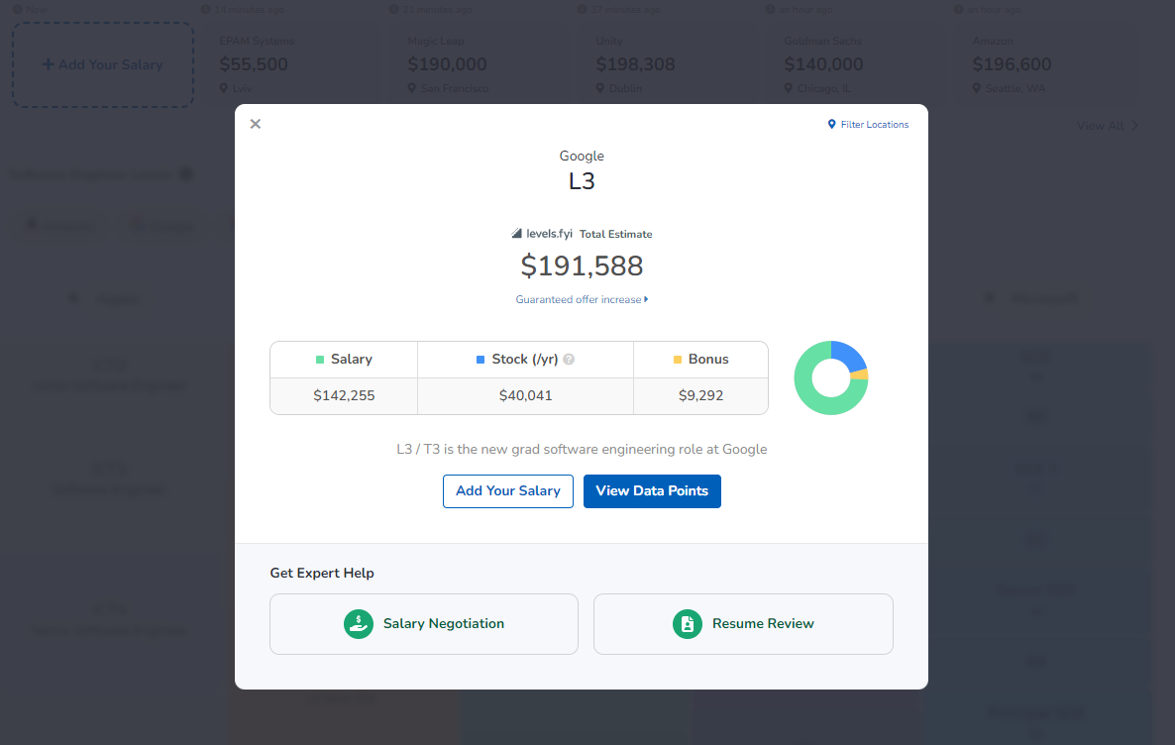The width and height of the screenshot is (1175, 745).
Task: Click the levels.fyi logo icon
Action: pyautogui.click(x=516, y=233)
